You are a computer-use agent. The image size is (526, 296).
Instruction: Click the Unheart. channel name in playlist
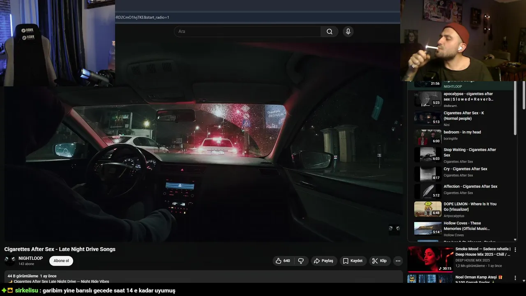pyautogui.click(x=450, y=106)
